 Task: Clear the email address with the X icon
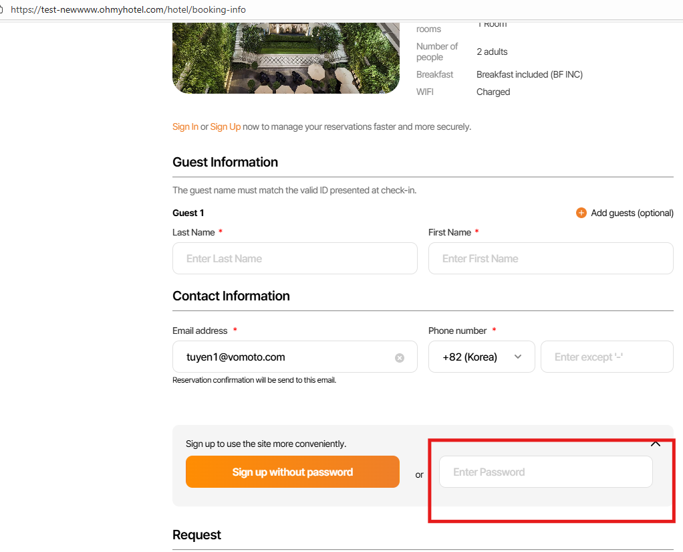pyautogui.click(x=400, y=358)
